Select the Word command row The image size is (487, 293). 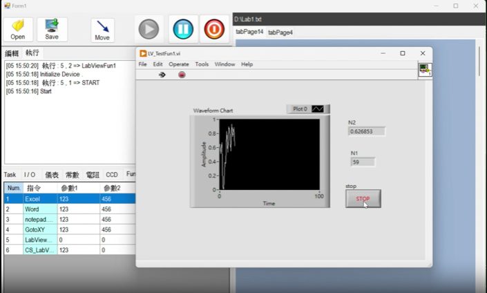click(x=70, y=209)
